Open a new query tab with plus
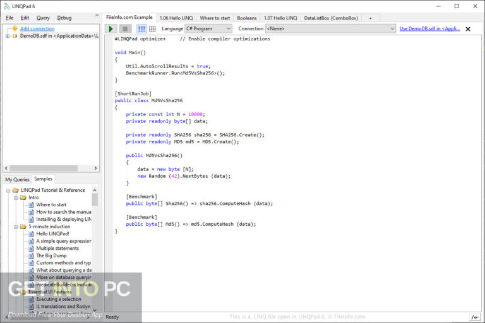Screen dimensions: 485x323 click(370, 18)
